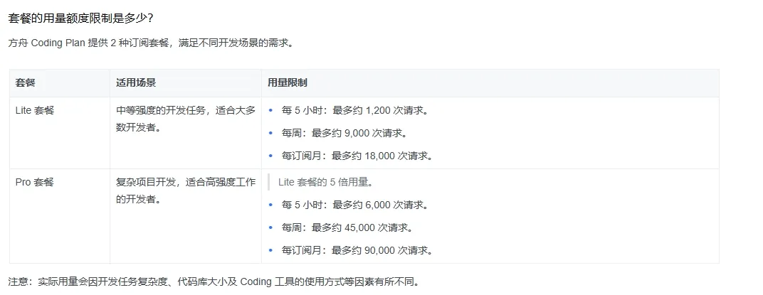The width and height of the screenshot is (763, 295).
Task: Click the description 中等强度的开发任务
Action: [185, 119]
